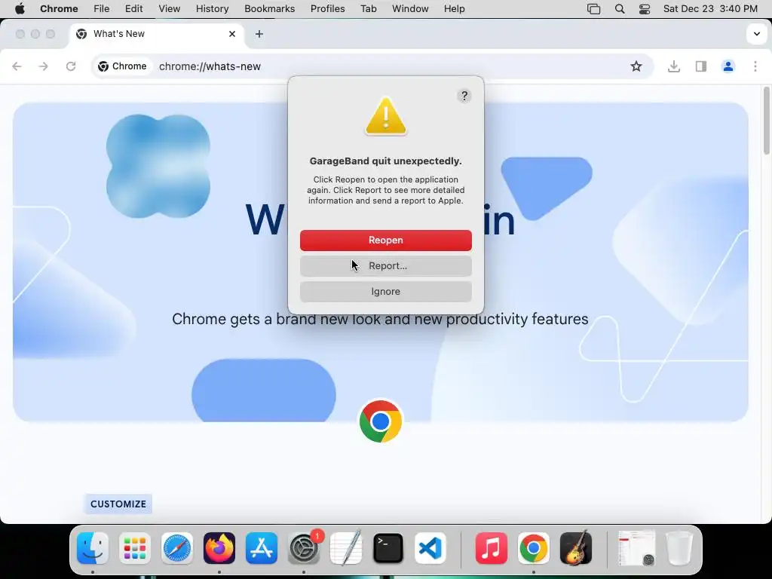Launch Firefox from the Dock

(219, 548)
